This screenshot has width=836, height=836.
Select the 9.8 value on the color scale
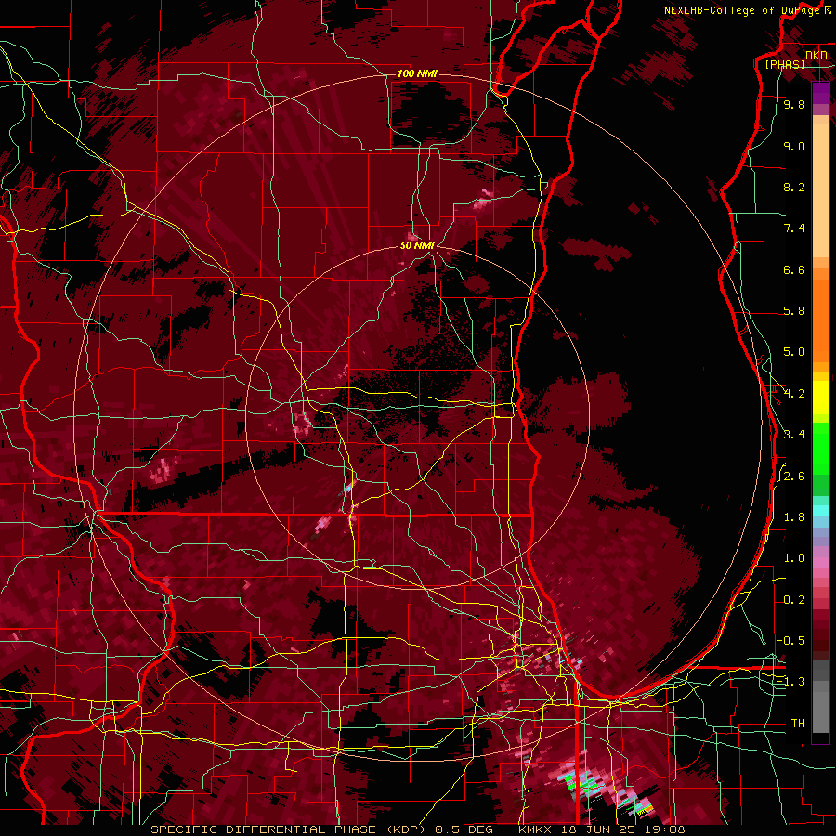point(794,104)
